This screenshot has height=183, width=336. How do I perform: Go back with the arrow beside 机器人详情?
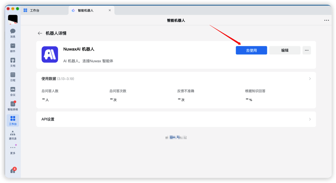(x=40, y=33)
